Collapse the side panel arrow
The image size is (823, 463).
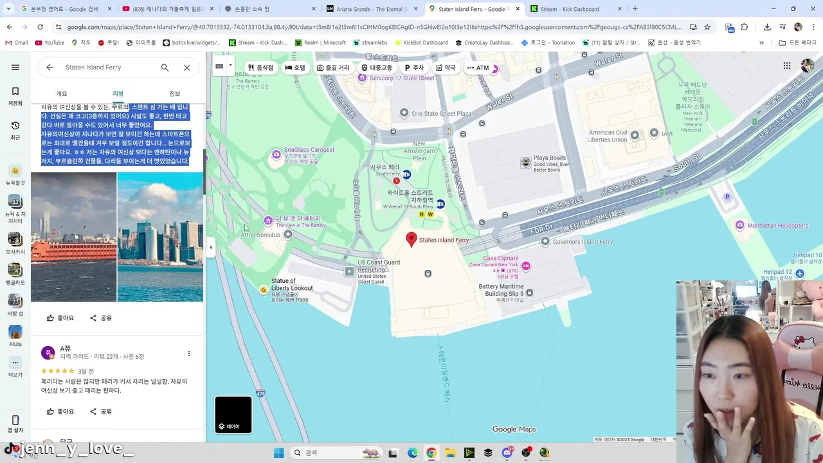(x=211, y=247)
